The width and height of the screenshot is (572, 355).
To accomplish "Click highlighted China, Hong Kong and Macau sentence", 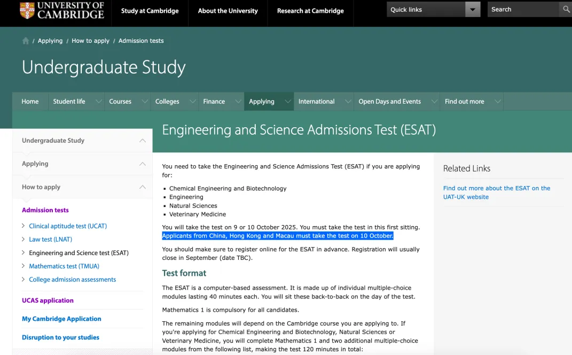I will click(278, 236).
